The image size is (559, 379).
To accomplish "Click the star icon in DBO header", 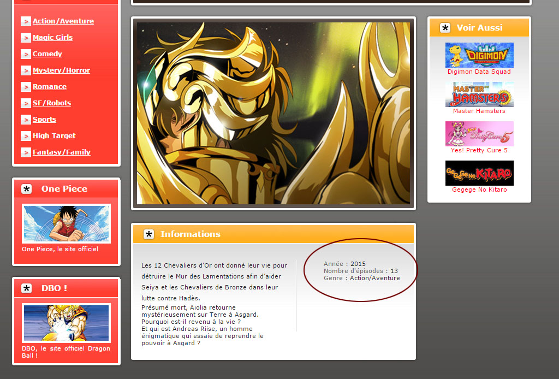I will [26, 288].
